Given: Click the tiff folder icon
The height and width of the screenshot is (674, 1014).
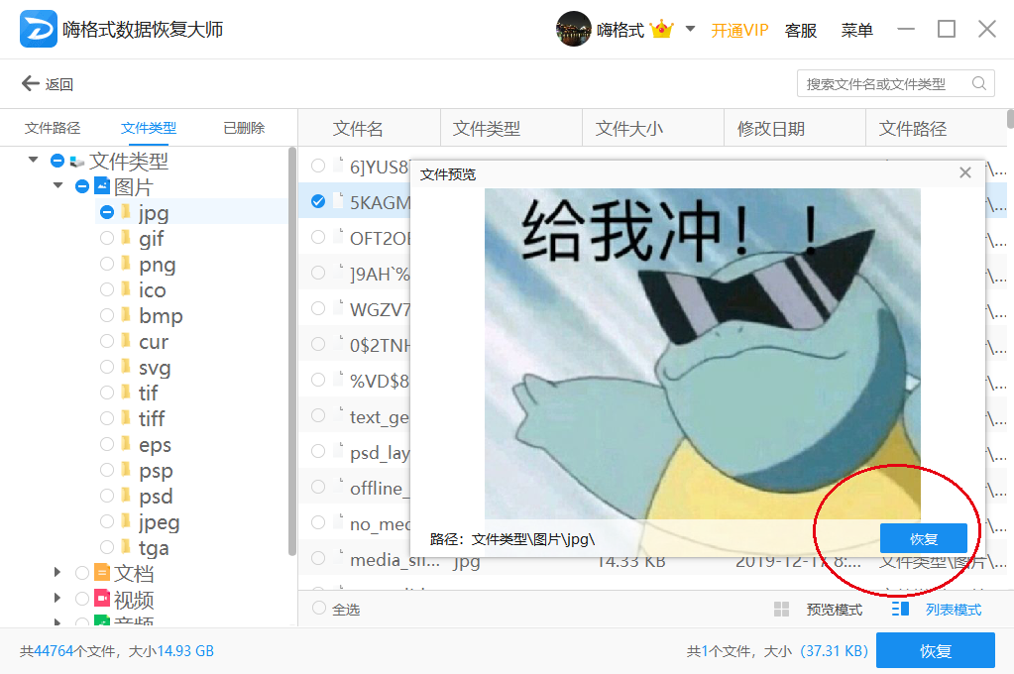Looking at the screenshot, I should pos(126,418).
